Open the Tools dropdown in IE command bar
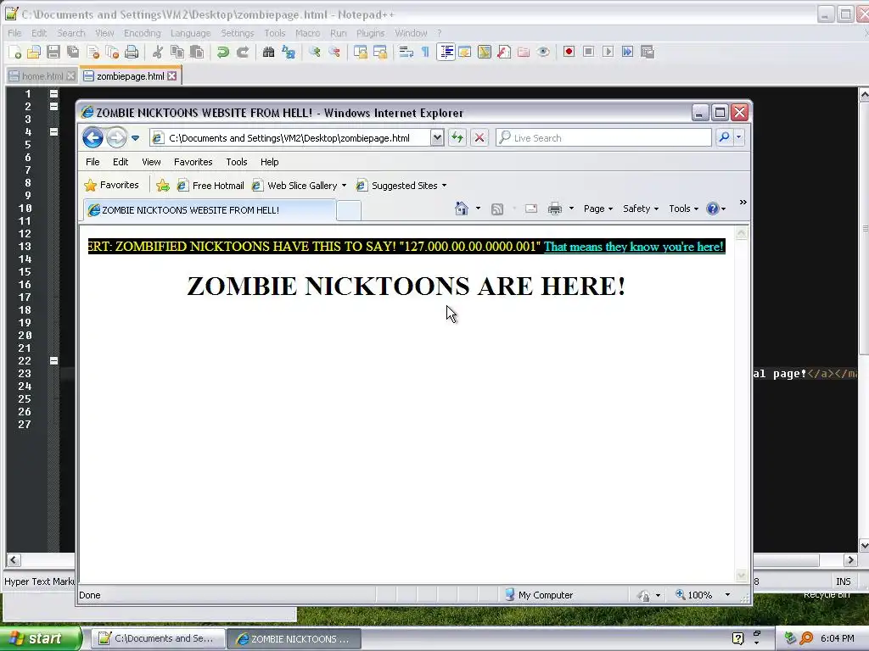The width and height of the screenshot is (869, 651). point(683,209)
